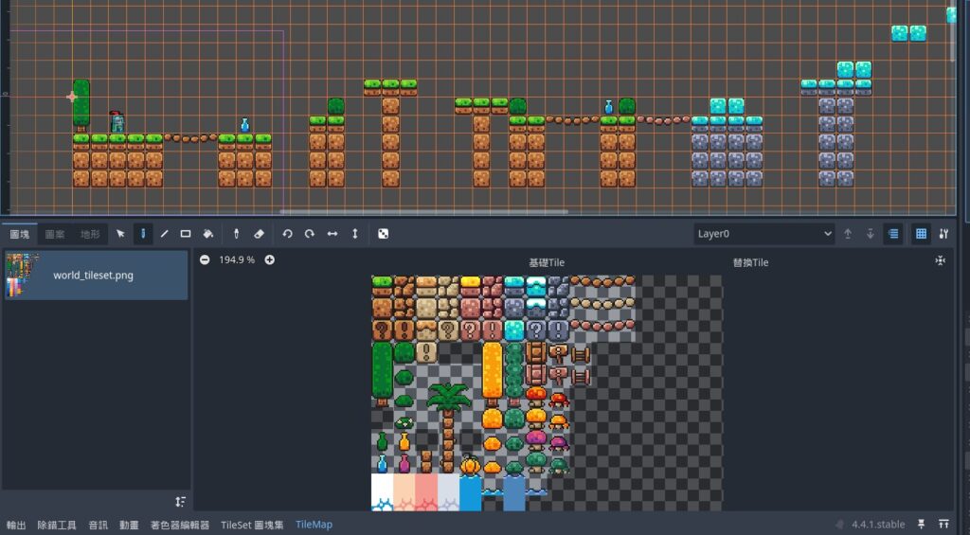970x535 pixels.
Task: Select the tall orange tree tile in atlas
Action: tap(493, 374)
